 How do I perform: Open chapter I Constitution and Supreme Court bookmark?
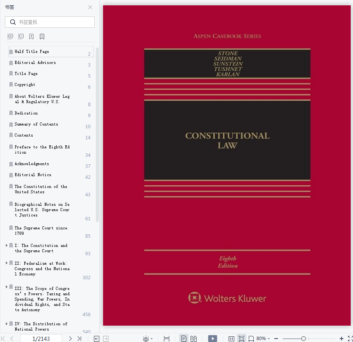[x=41, y=248]
